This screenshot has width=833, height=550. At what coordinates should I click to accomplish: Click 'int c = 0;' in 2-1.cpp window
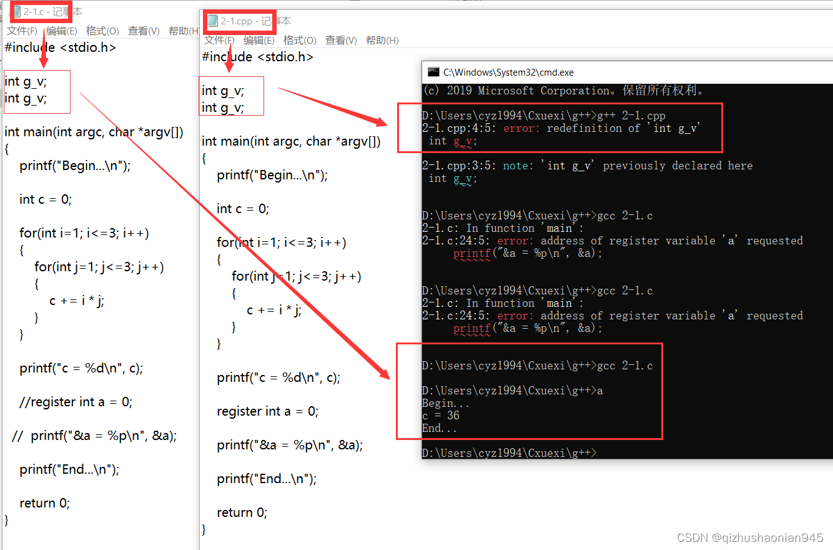click(x=243, y=209)
